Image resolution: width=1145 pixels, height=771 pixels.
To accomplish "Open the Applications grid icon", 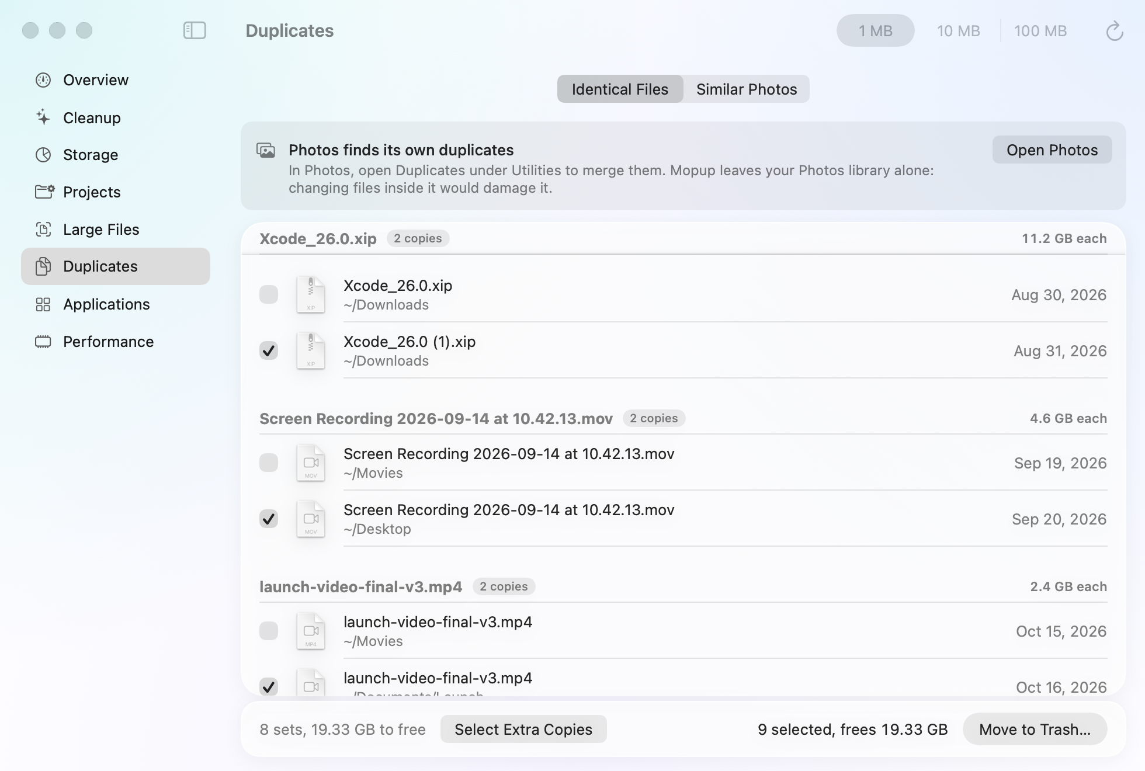I will tap(43, 304).
